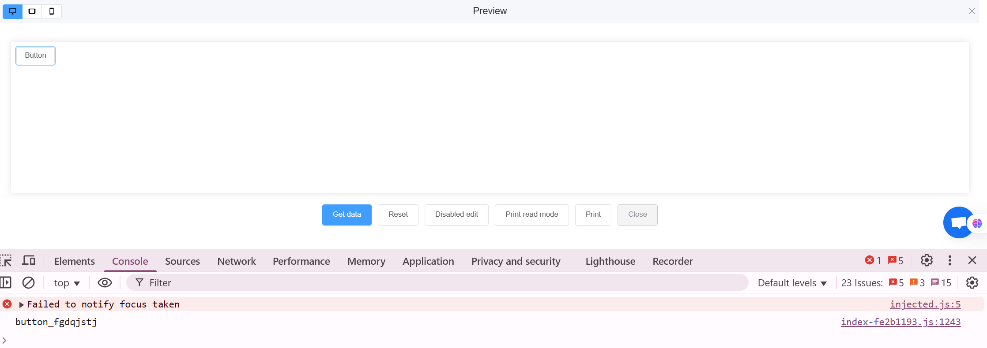The width and height of the screenshot is (987, 348).
Task: Click the Print read mode button
Action: click(531, 215)
